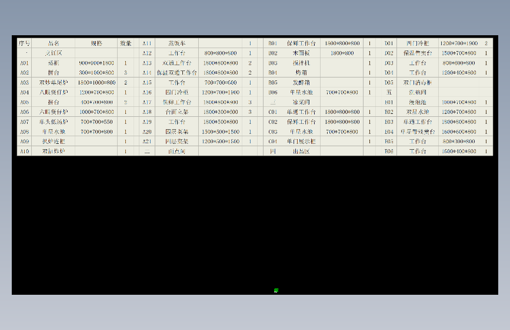Viewport: 510px width, 330px height.
Task: Click the A18 code cell
Action: click(147, 112)
